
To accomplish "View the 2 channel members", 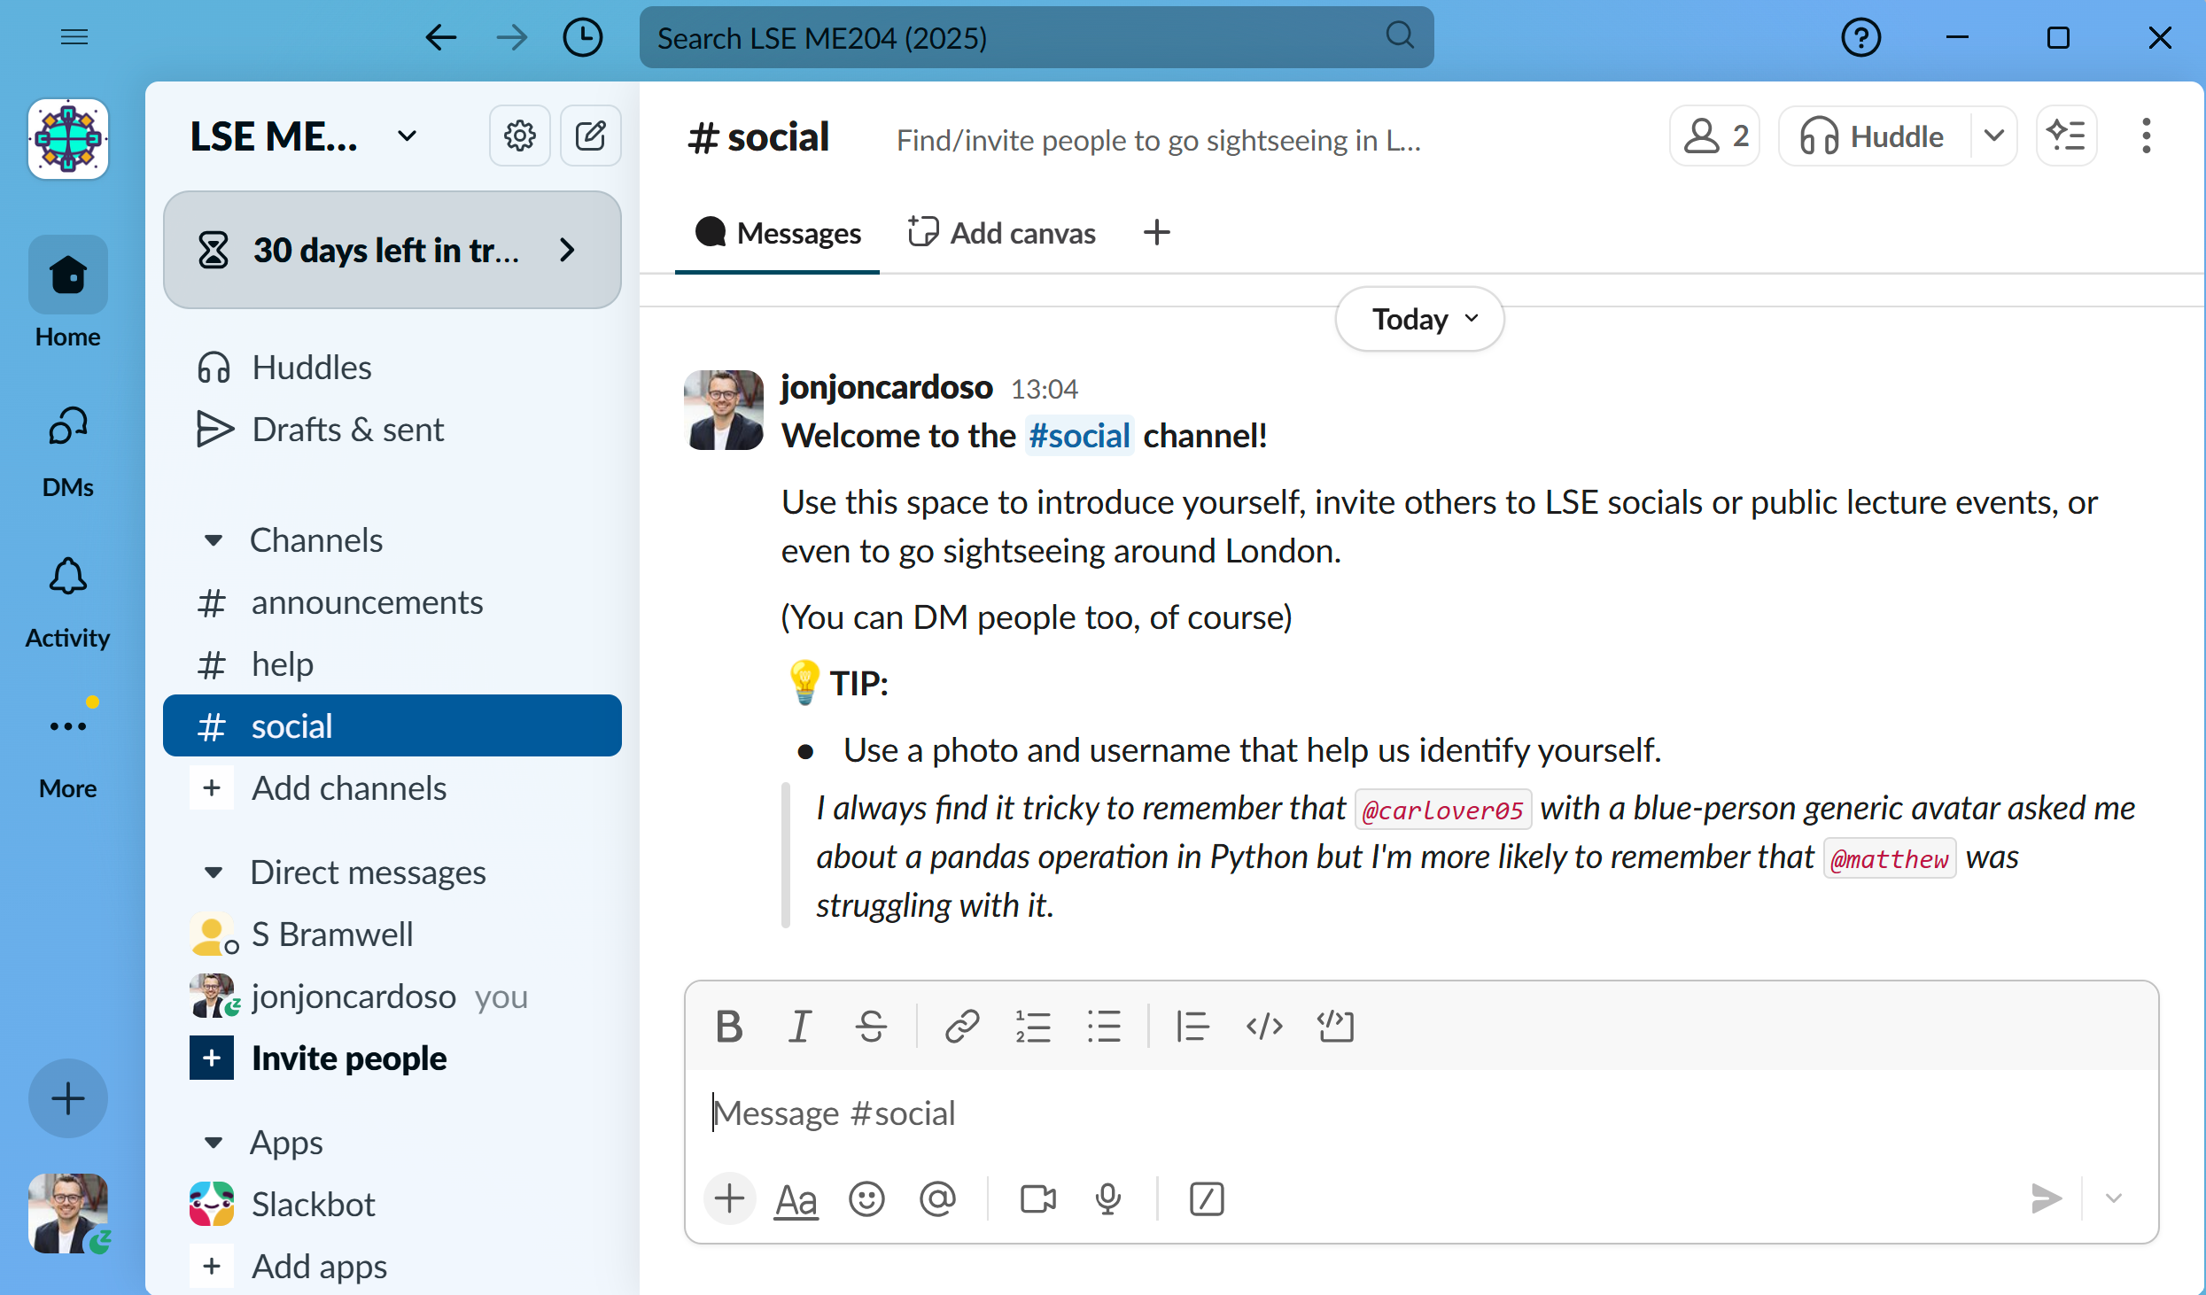I will 1715,136.
